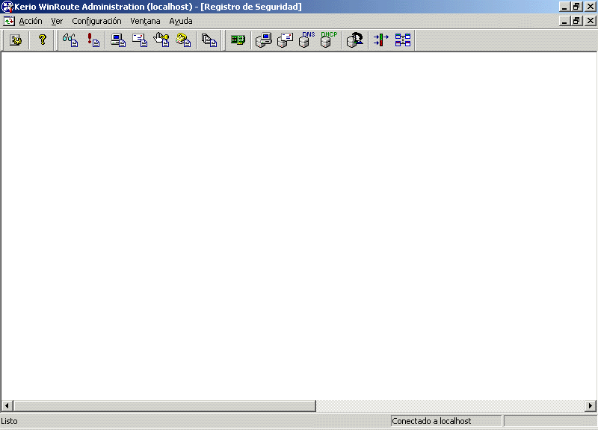Screen dimensions: 598x430
Task: Close the inner Registro de Seguridad window
Action: [x=591, y=21]
